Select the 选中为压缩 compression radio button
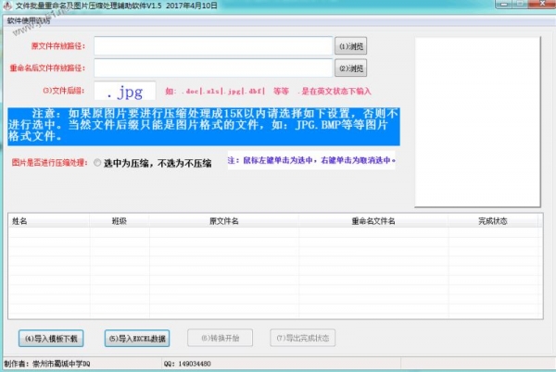 click(x=97, y=162)
